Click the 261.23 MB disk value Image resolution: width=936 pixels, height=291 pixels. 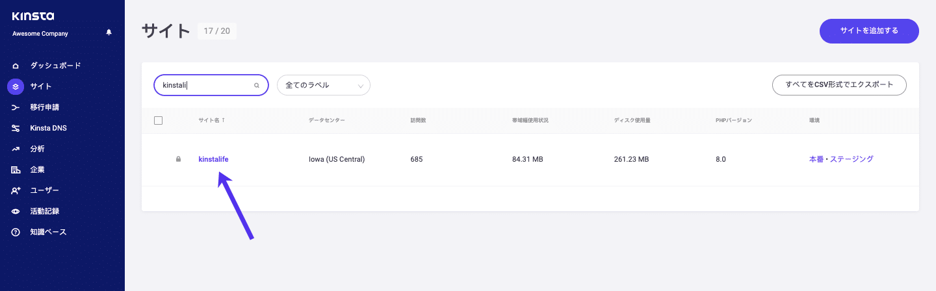tap(631, 159)
